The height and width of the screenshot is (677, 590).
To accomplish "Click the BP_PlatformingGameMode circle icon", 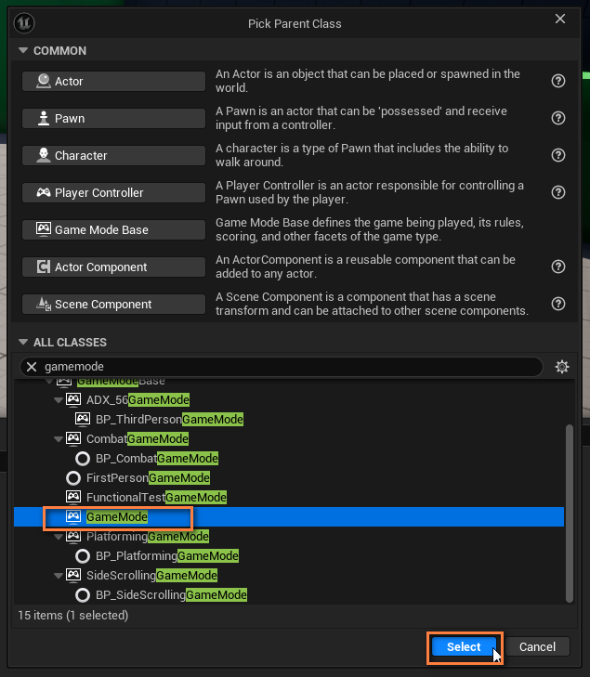I will (x=83, y=556).
